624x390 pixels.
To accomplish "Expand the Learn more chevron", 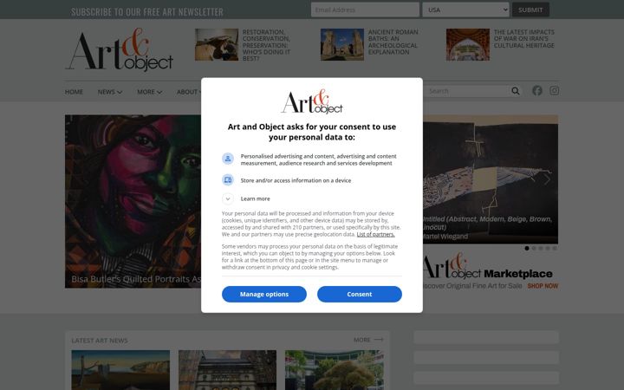I will tap(228, 198).
